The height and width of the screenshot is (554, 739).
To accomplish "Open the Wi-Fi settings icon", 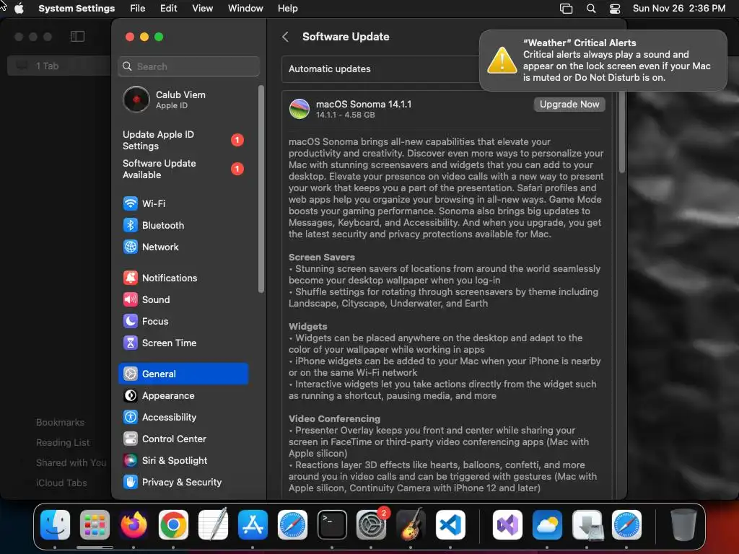I will pos(131,203).
